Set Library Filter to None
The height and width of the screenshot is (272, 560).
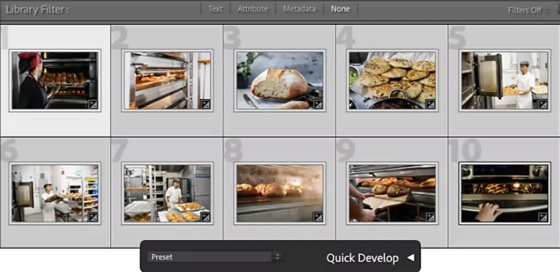[x=340, y=9]
